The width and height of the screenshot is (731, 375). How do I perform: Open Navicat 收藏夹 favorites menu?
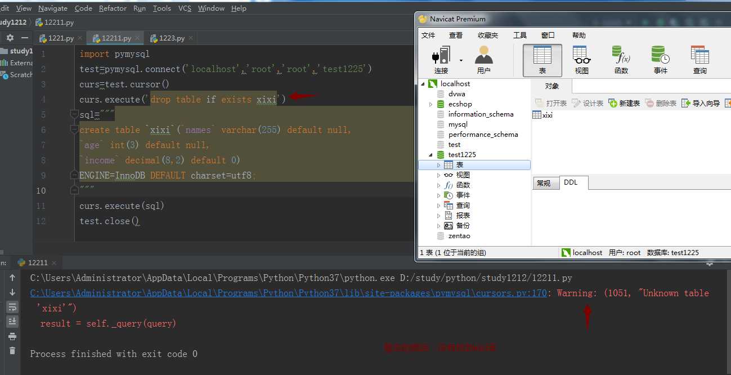point(488,35)
